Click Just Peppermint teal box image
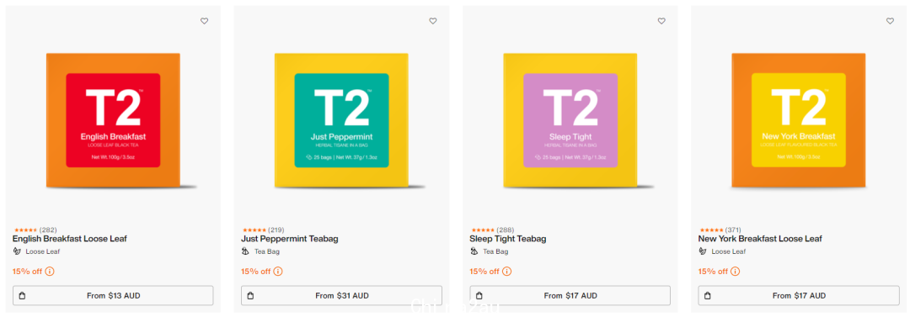The width and height of the screenshot is (910, 317). 342,120
